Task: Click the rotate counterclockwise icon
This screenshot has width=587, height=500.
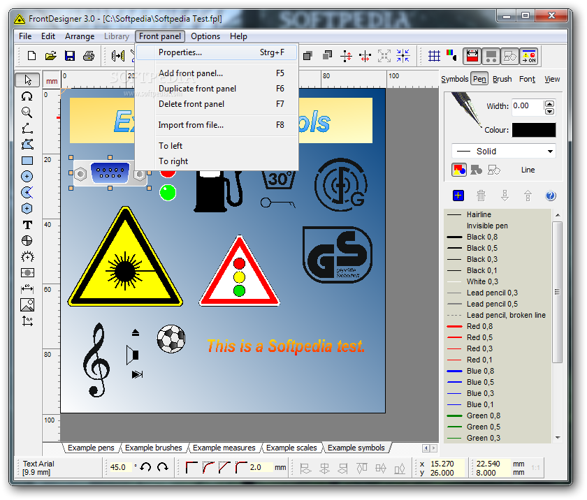Action: click(145, 467)
